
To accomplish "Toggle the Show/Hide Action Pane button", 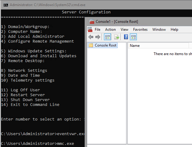I will point(133,37).
